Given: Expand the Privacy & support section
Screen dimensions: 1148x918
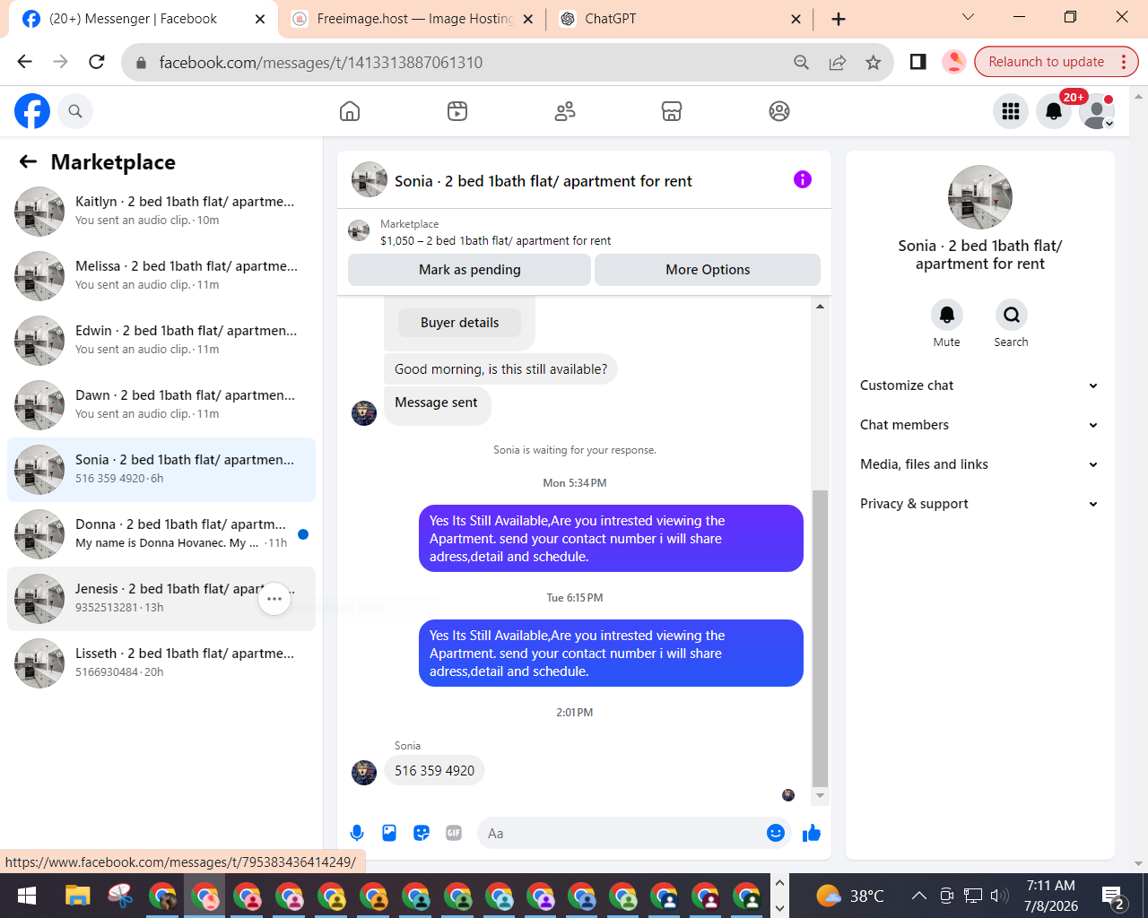Looking at the screenshot, I should pos(979,504).
